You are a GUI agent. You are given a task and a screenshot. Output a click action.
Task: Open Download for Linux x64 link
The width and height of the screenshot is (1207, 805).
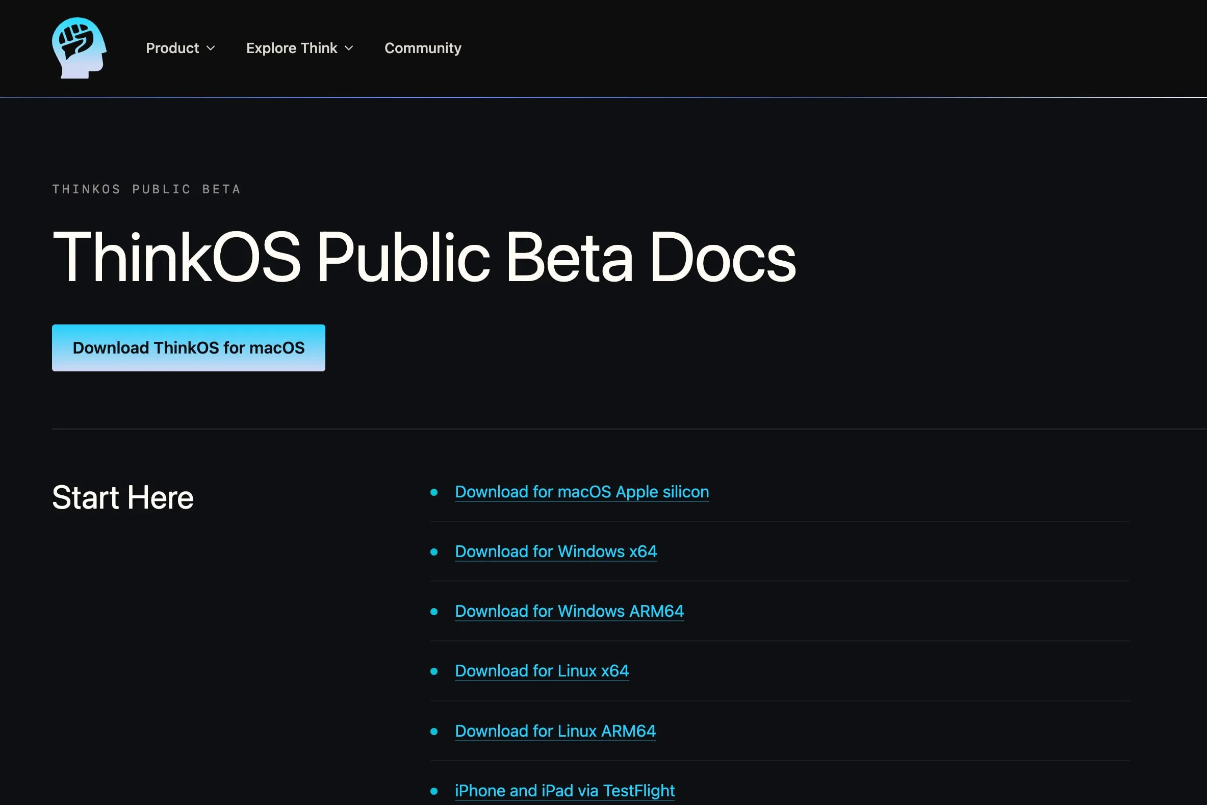[542, 670]
